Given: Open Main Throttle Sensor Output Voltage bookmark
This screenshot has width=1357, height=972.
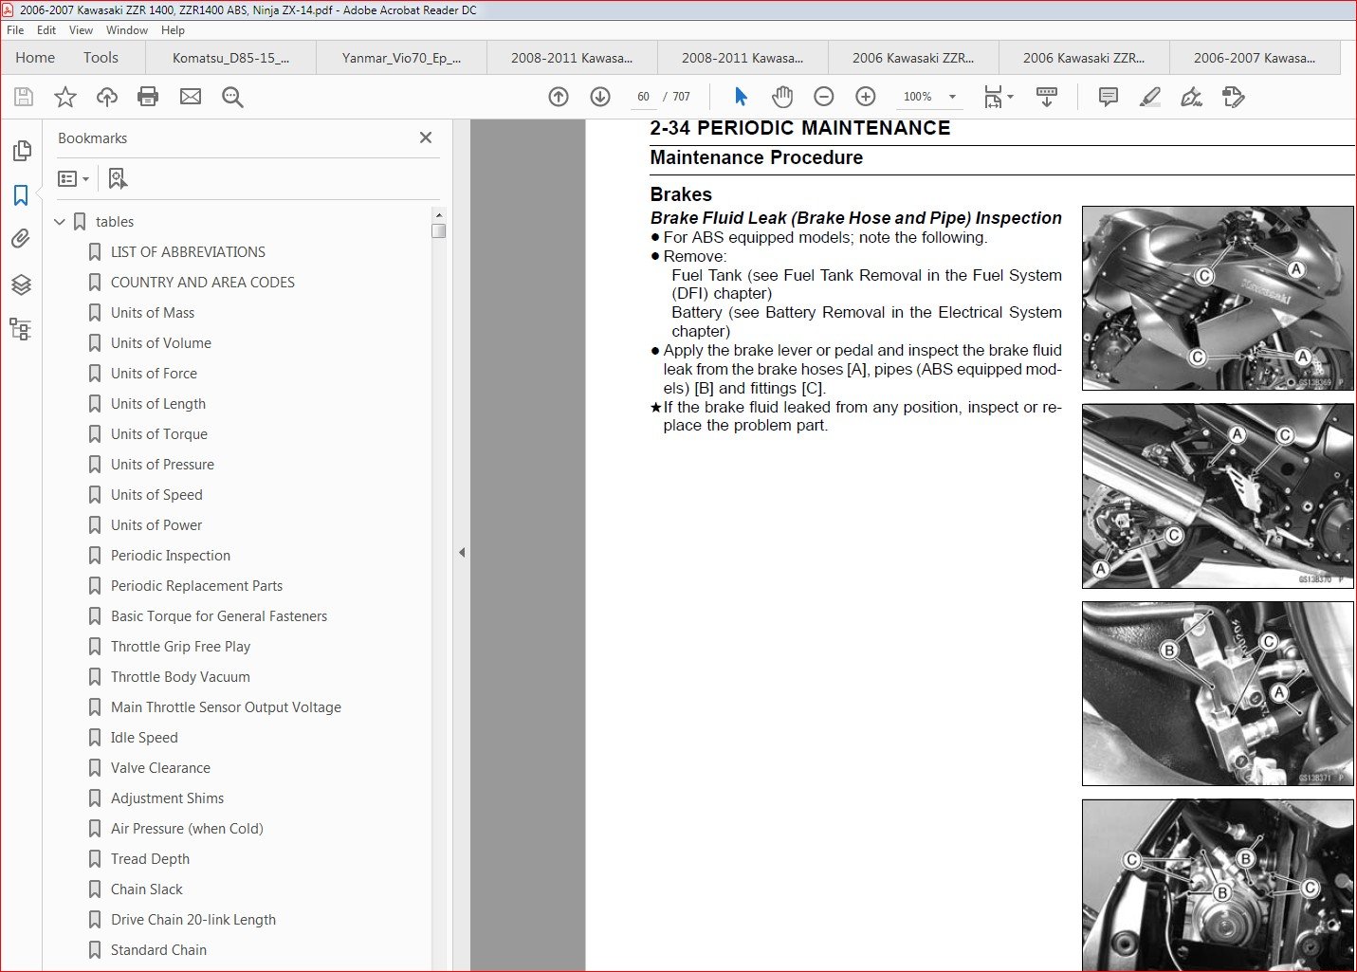Looking at the screenshot, I should pyautogui.click(x=226, y=707).
